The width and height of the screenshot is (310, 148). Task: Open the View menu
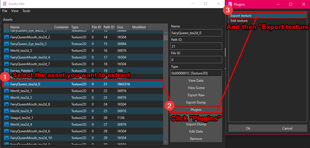[x=15, y=11]
